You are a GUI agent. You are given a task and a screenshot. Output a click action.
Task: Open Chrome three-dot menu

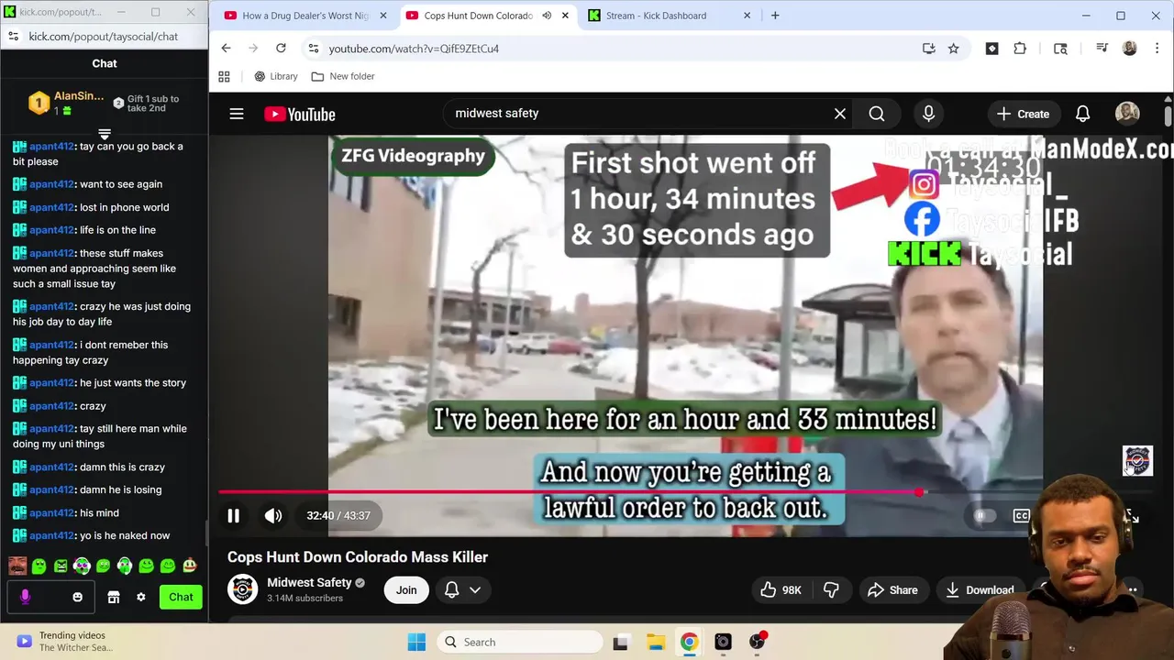tap(1156, 49)
